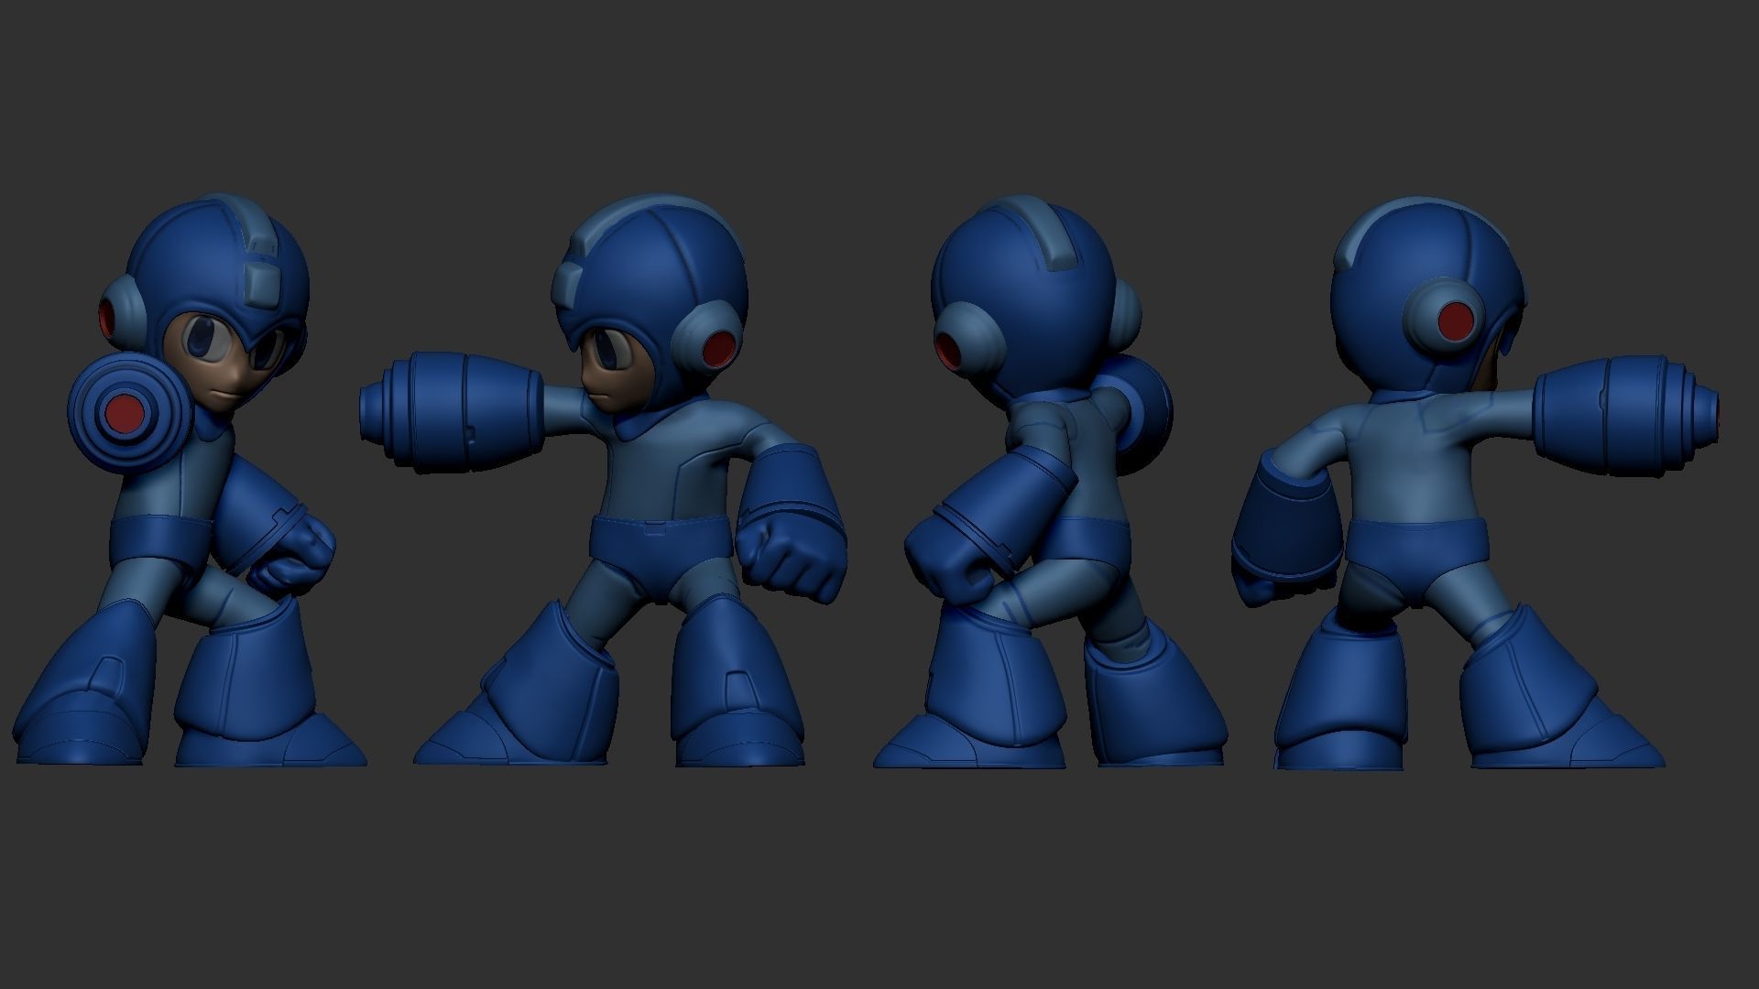The height and width of the screenshot is (989, 1759).
Task: Select the front-view Mega Man with buster pointing left
Action: [603, 480]
